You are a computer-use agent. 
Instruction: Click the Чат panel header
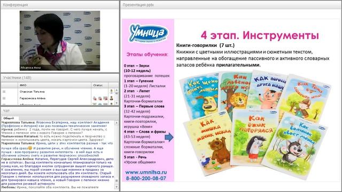[x=60, y=110]
